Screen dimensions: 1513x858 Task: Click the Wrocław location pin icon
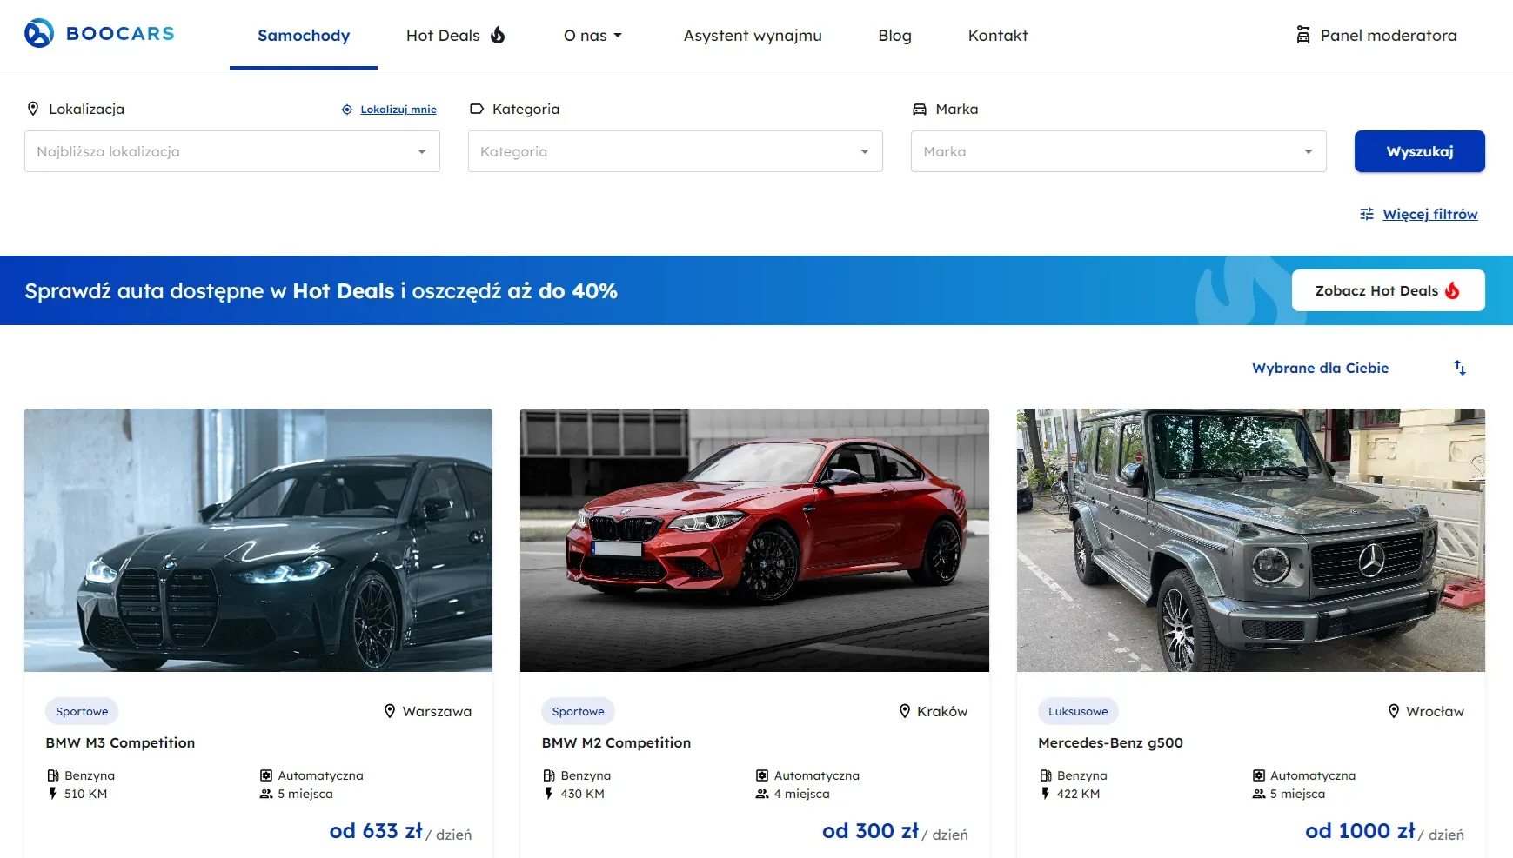(1393, 711)
